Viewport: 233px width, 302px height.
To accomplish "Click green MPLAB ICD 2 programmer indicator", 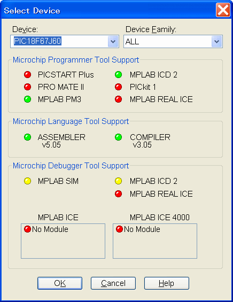I will [x=118, y=74].
